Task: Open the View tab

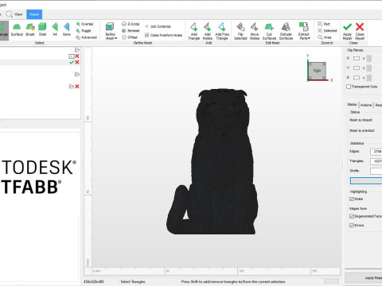Action: [14, 14]
